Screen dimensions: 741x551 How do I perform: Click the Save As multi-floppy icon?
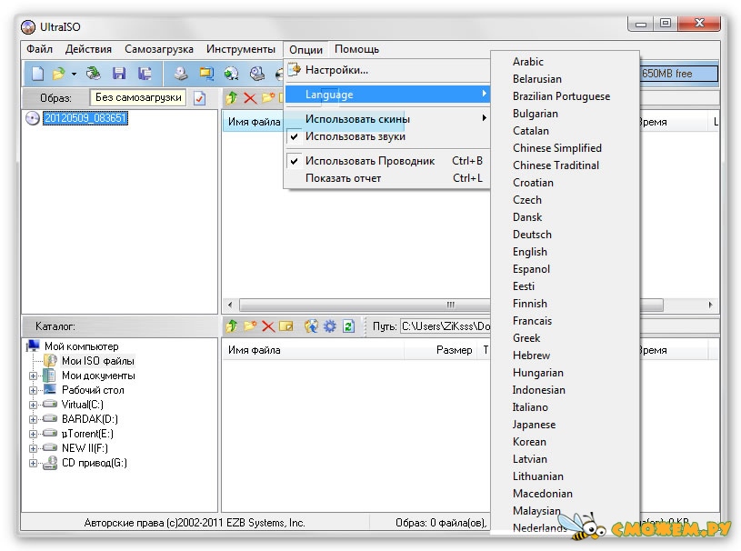click(x=145, y=74)
